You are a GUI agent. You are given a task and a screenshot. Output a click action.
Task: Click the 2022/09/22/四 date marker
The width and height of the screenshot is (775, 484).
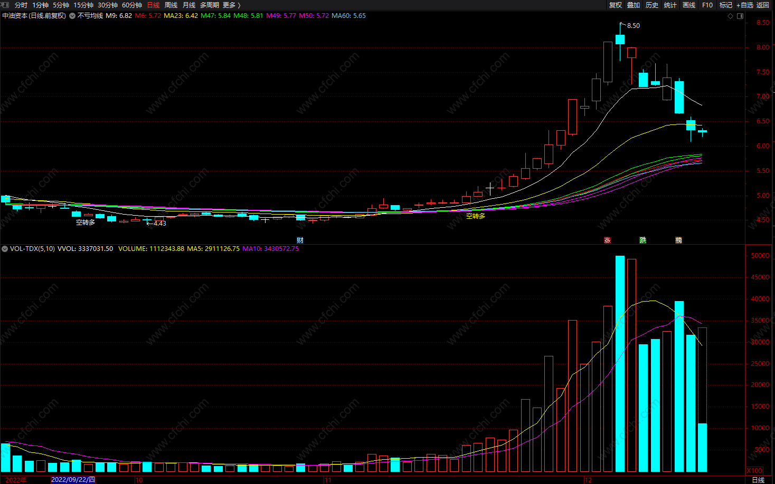pyautogui.click(x=73, y=480)
